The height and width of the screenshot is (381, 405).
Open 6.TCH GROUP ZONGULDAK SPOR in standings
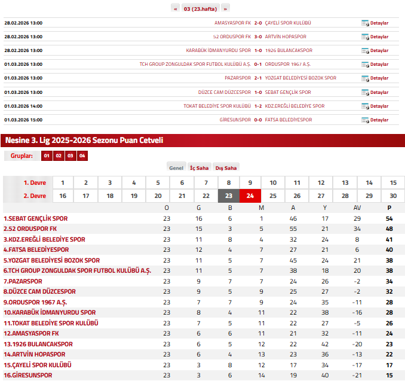[77, 270]
